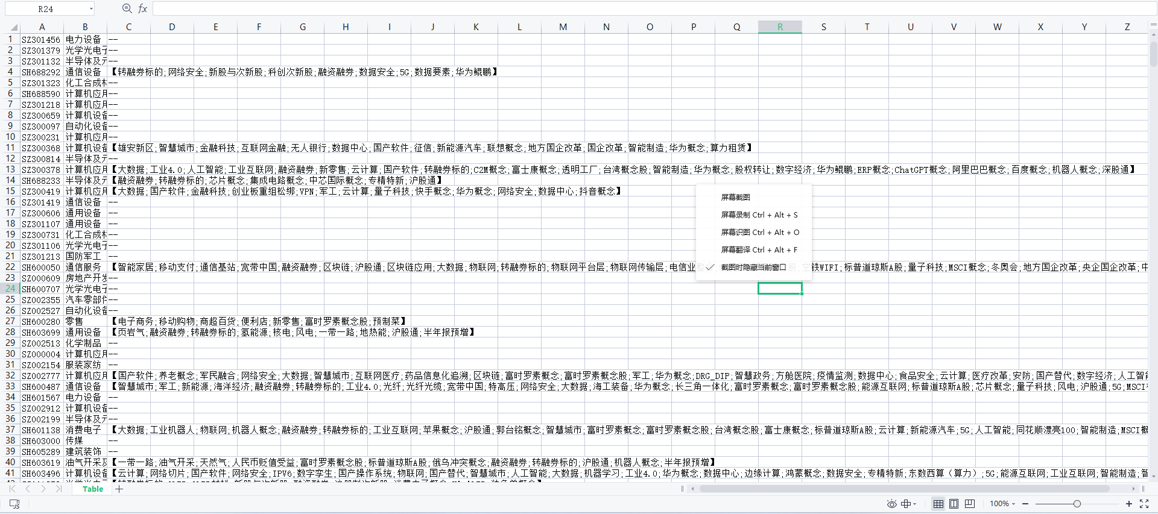
Task: Click cell containing SZ002777
Action: point(42,376)
